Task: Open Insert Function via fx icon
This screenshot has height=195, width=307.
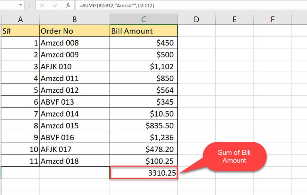Action: click(x=68, y=5)
